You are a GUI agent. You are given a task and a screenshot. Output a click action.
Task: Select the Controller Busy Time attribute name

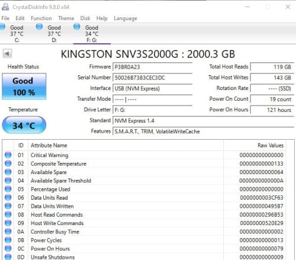point(55,232)
